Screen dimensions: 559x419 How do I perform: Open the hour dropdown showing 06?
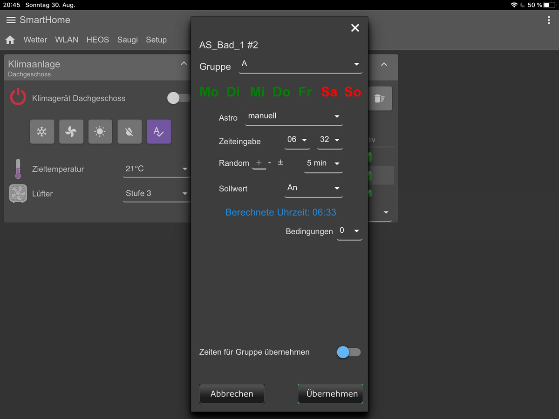(x=297, y=140)
